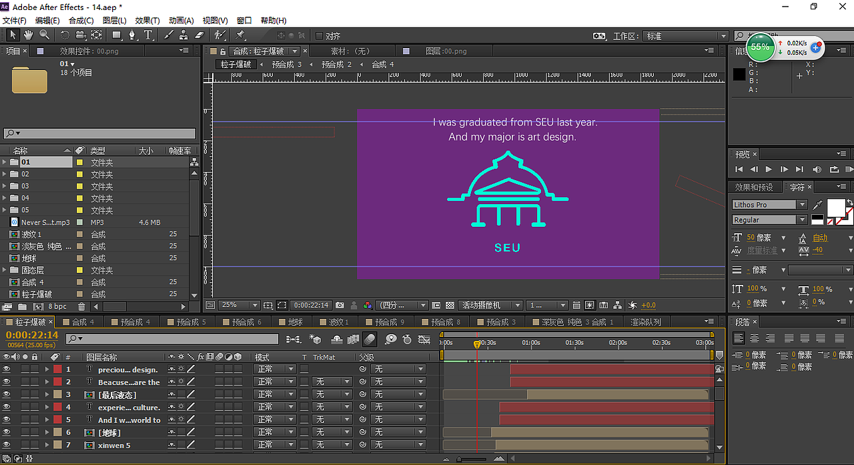The width and height of the screenshot is (854, 465).
Task: Select the Puppet Pin tool
Action: point(240,35)
